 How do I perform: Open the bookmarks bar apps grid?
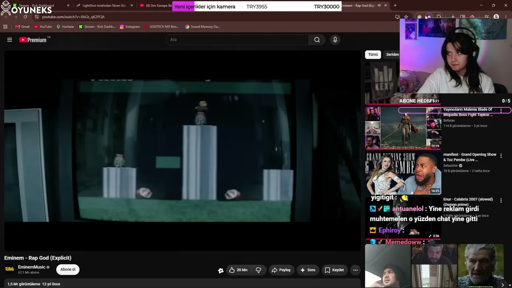(5, 27)
